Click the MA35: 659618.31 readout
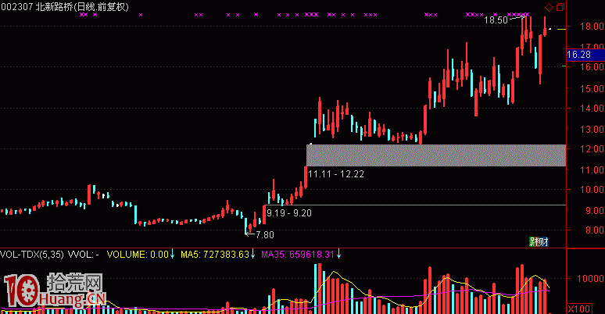Image resolution: width=605 pixels, height=314 pixels. coord(298,254)
